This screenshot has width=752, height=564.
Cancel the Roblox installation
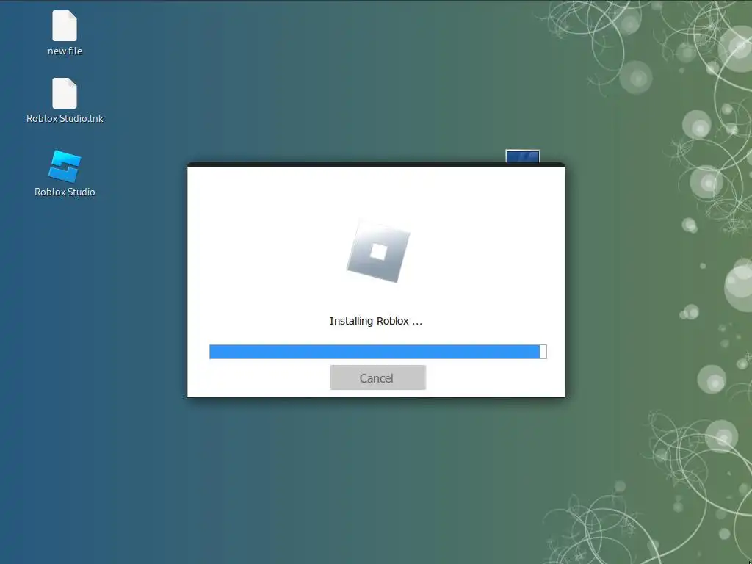378,377
